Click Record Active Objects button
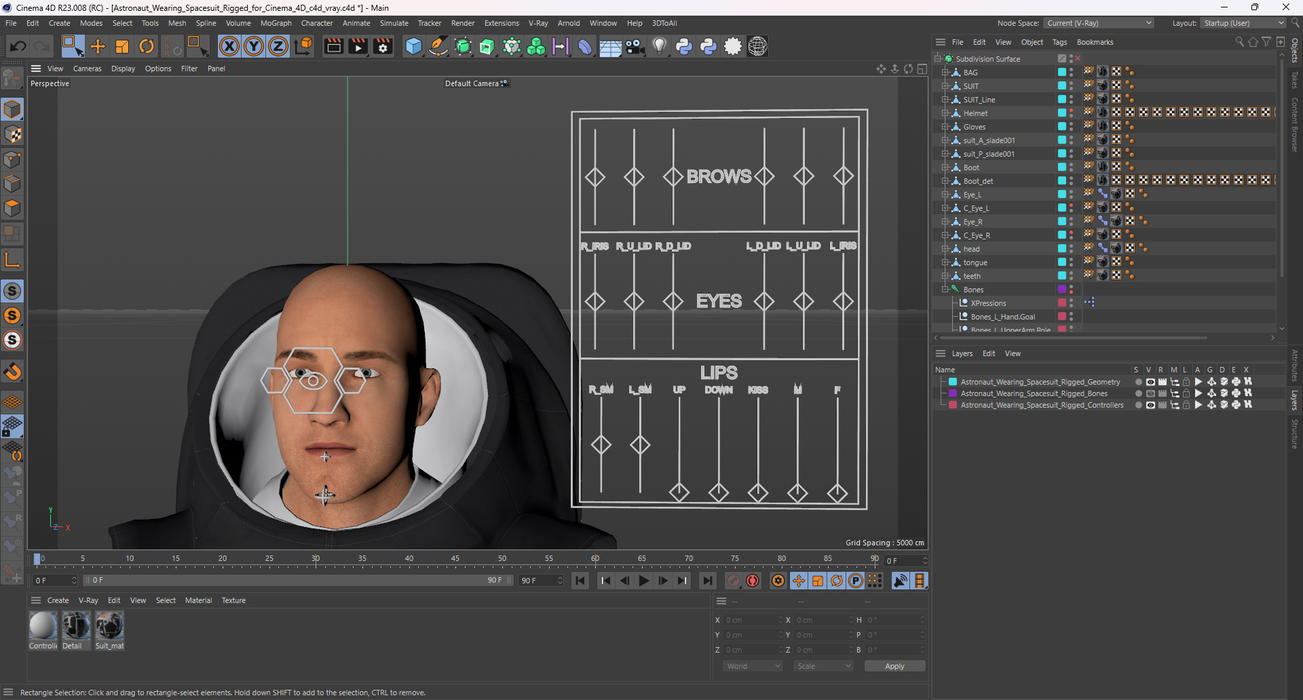Screen dimensions: 1303x700 point(734,581)
